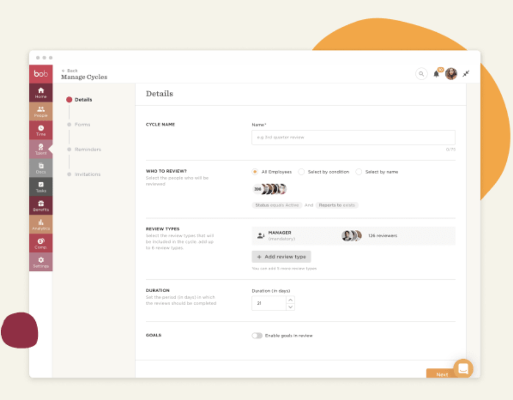513x400 pixels.
Task: Select the All Employees radio button
Action: coord(255,172)
